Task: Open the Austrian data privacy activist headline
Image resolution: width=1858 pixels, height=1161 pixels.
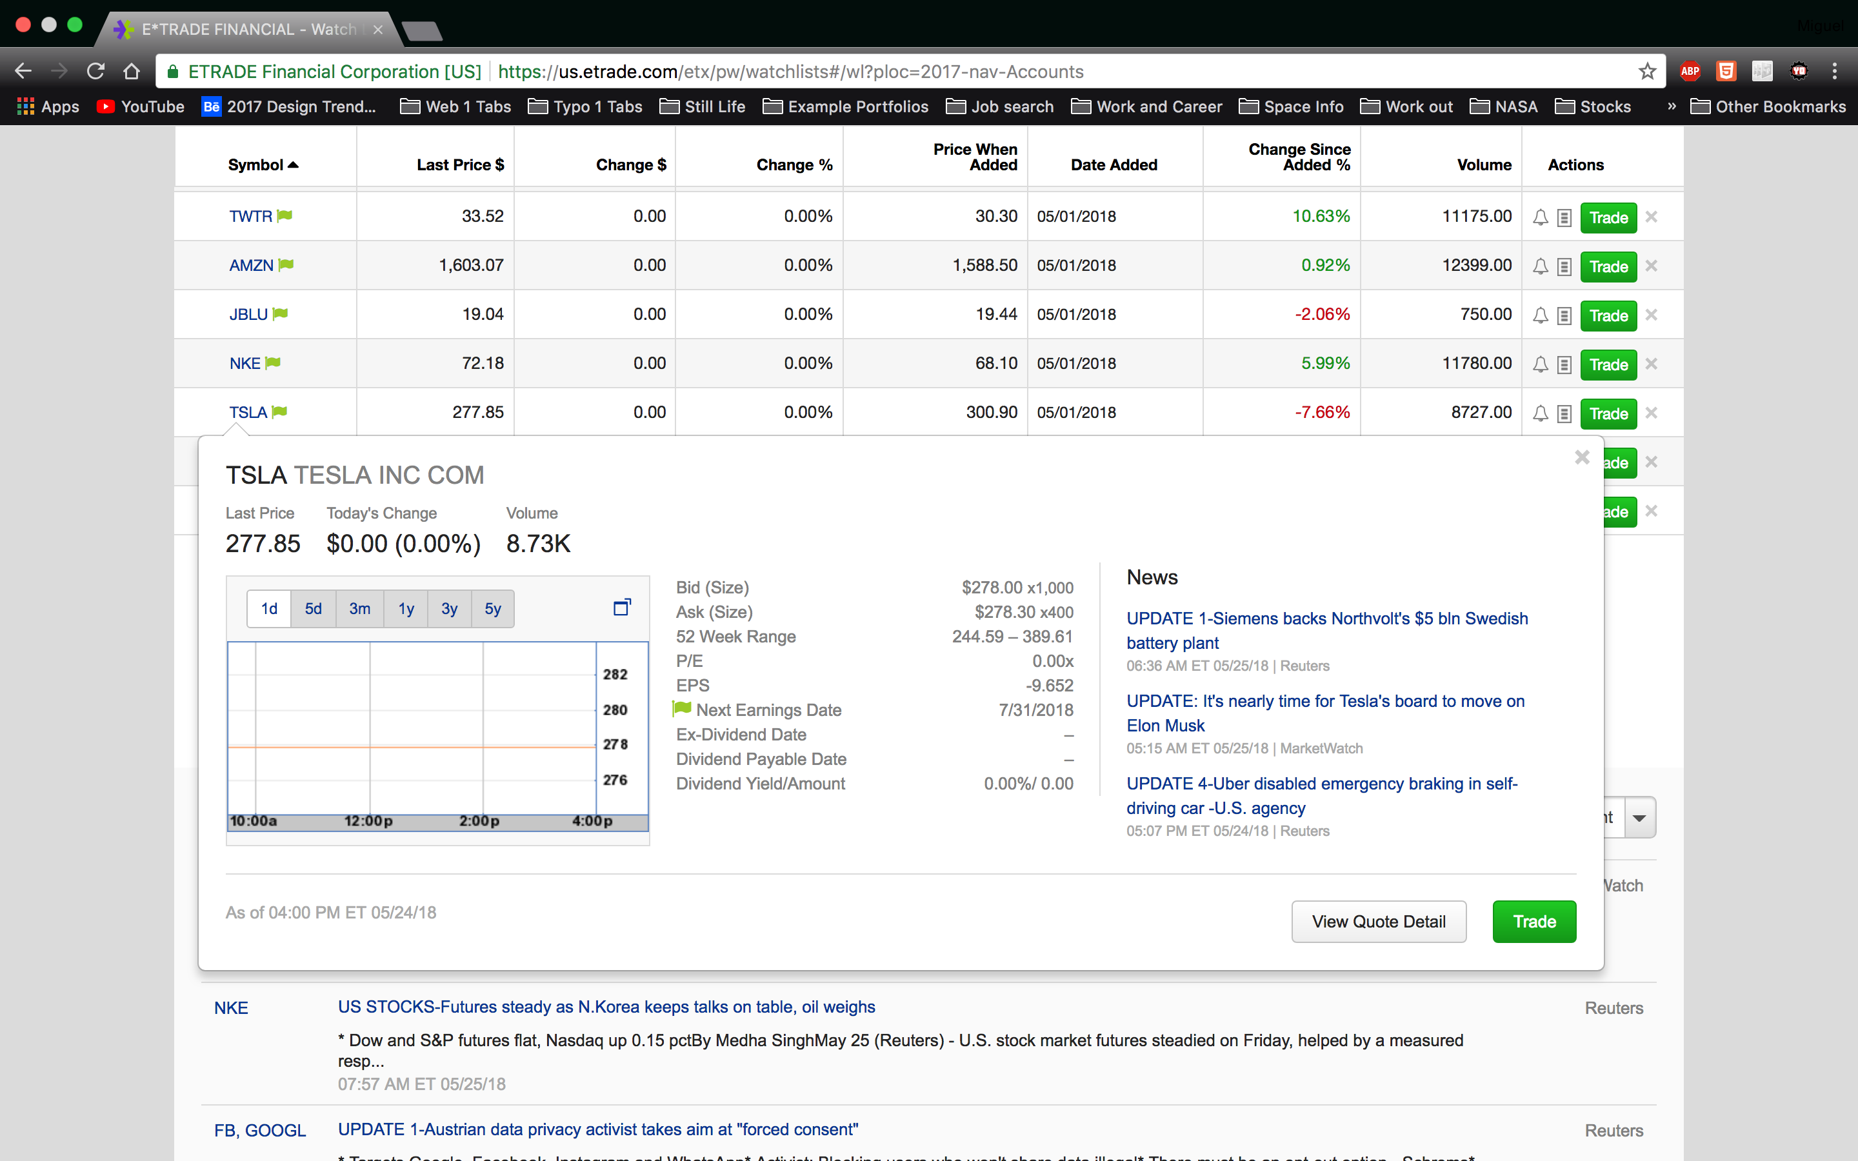Action: pyautogui.click(x=598, y=1129)
